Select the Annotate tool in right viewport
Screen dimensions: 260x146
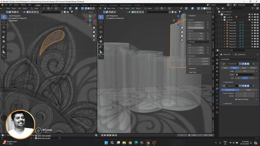tap(101, 47)
